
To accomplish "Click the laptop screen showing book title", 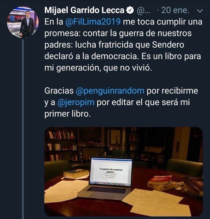I will click(111, 172).
